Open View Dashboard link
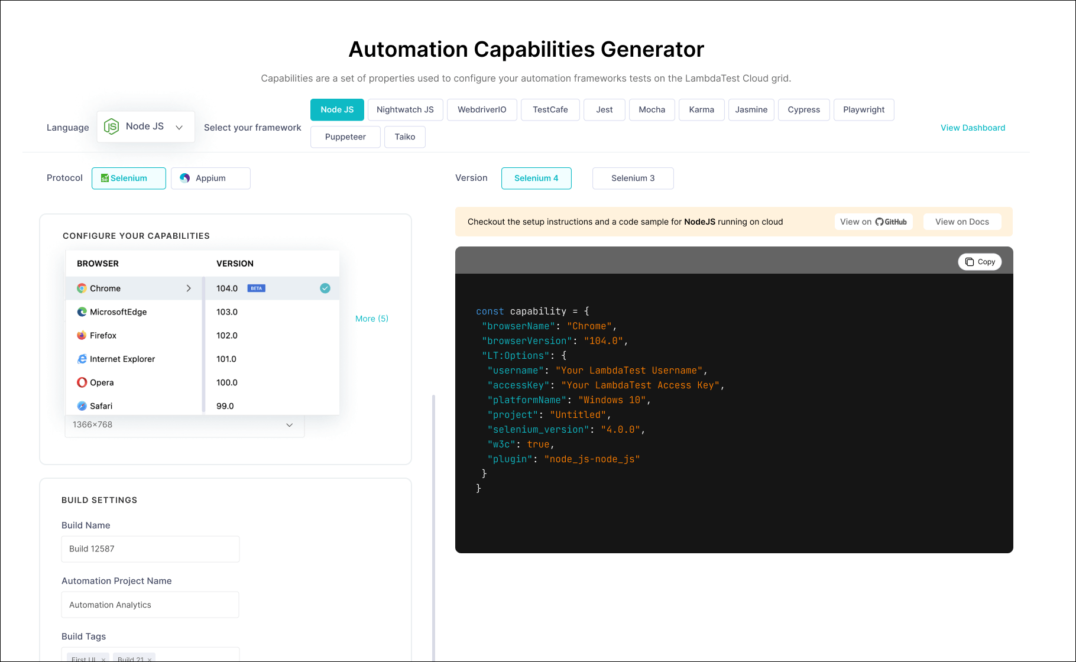1076x662 pixels. (973, 128)
